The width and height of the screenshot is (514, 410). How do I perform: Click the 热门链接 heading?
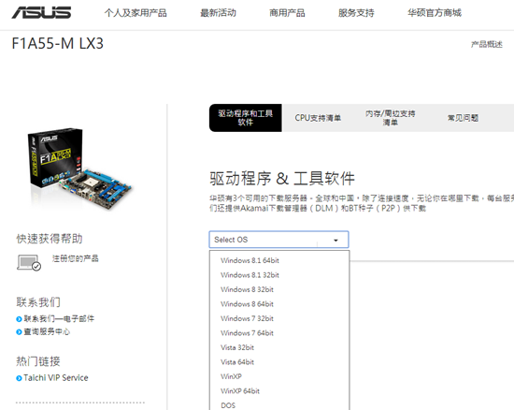point(38,361)
